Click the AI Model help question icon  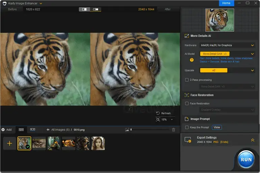pyautogui.click(x=192, y=60)
